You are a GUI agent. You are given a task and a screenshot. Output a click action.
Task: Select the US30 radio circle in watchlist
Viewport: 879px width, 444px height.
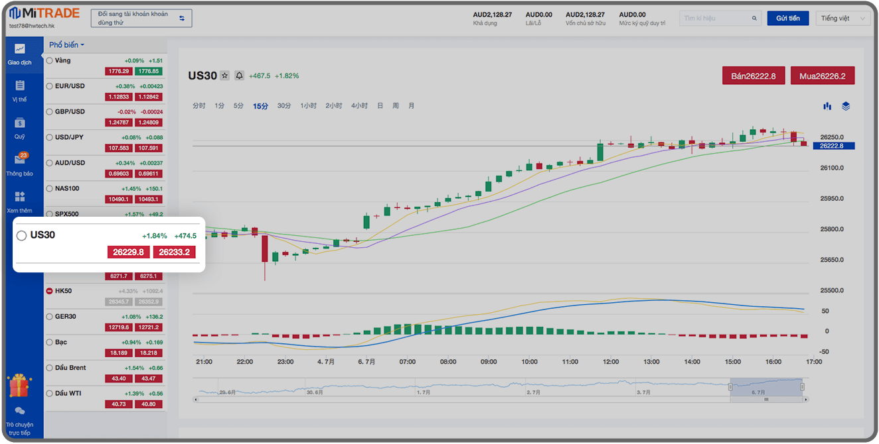pyautogui.click(x=21, y=235)
